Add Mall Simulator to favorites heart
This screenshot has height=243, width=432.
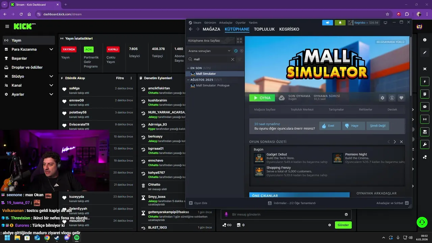(x=401, y=98)
